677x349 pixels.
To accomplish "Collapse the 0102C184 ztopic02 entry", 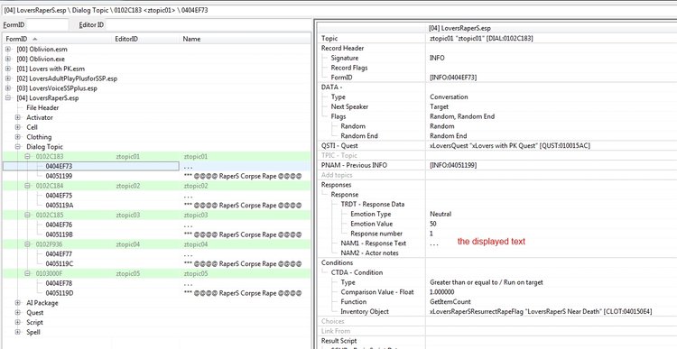I will (x=27, y=186).
